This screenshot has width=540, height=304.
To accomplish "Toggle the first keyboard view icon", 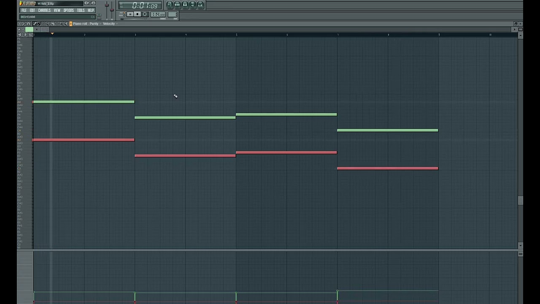I will click(19, 35).
